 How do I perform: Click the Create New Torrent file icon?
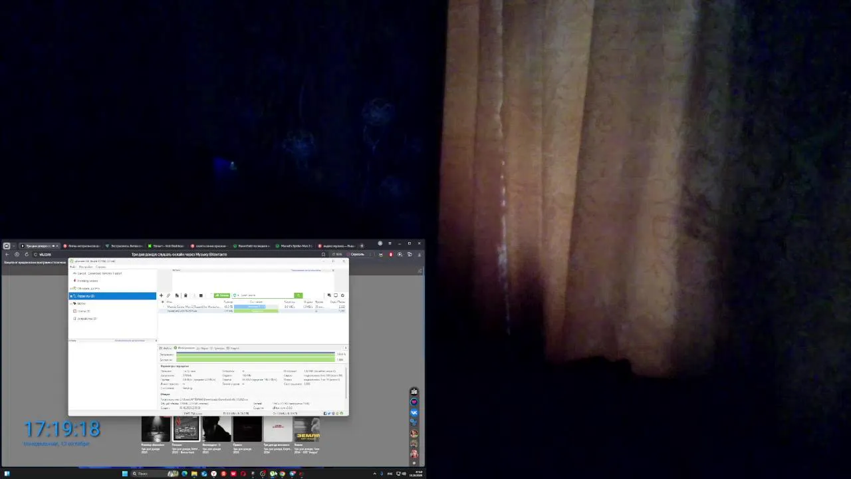(x=177, y=295)
